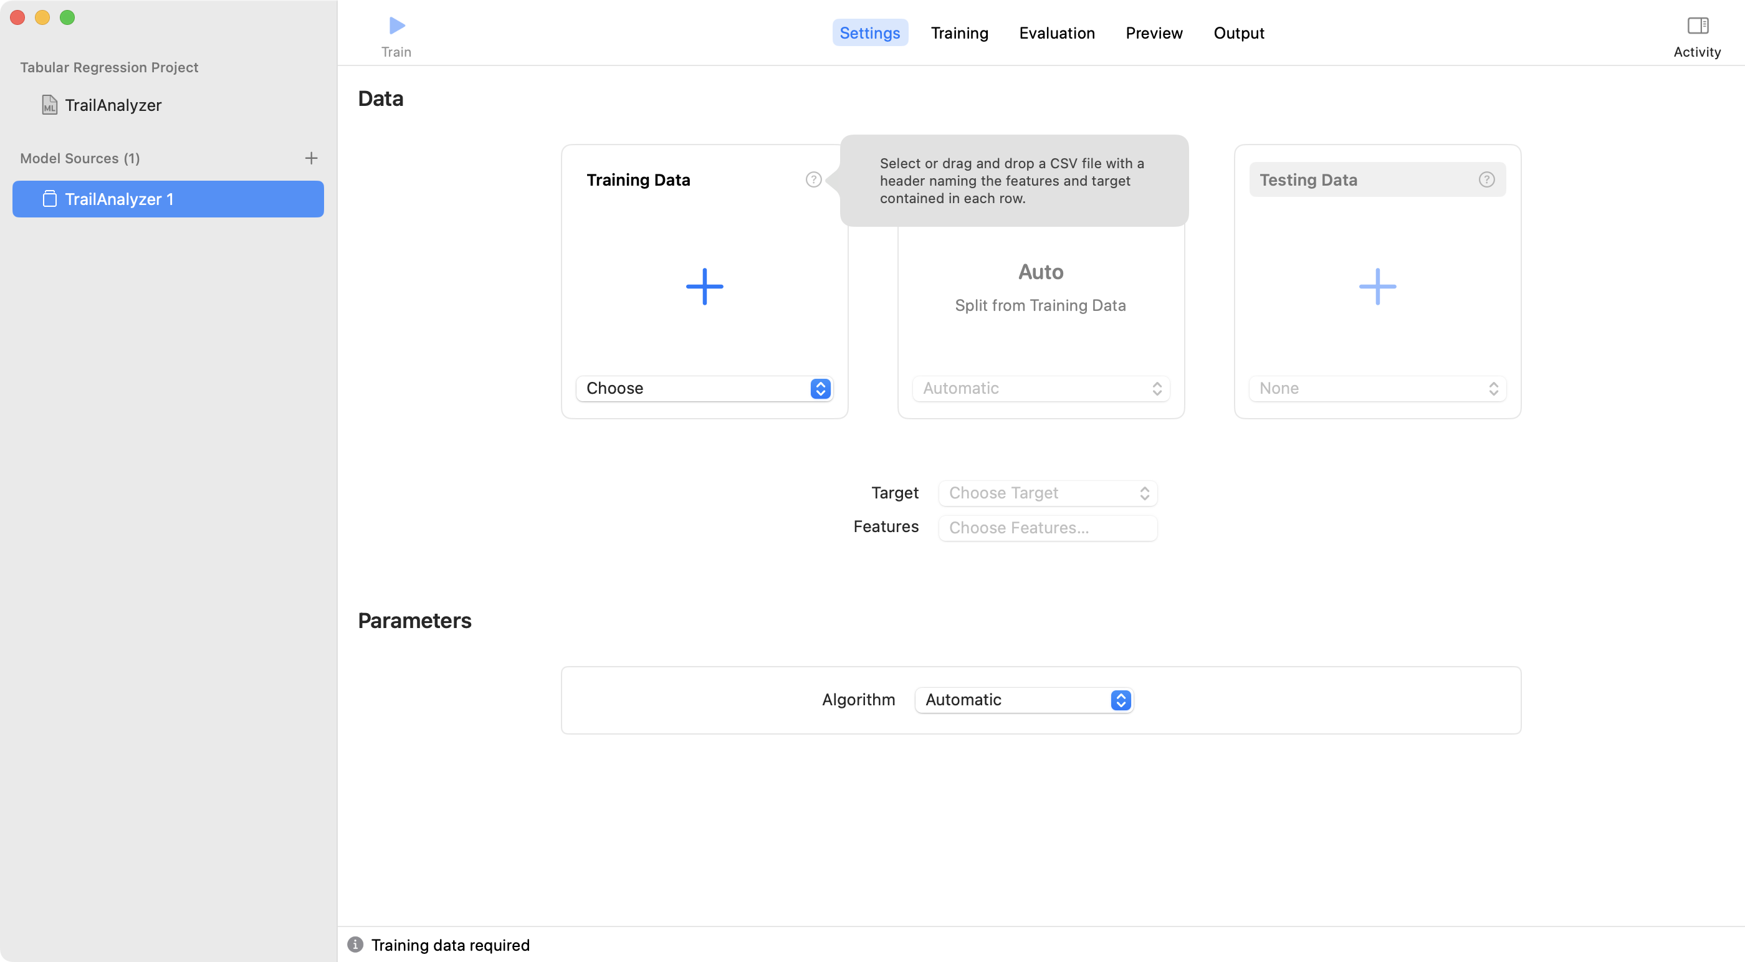
Task: Click the Choose Features field
Action: [x=1047, y=528]
